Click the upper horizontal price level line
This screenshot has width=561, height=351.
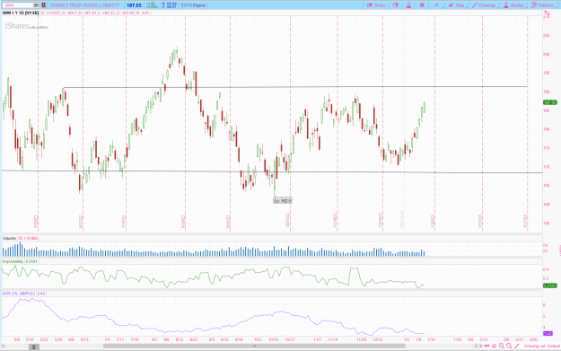(x=295, y=87)
